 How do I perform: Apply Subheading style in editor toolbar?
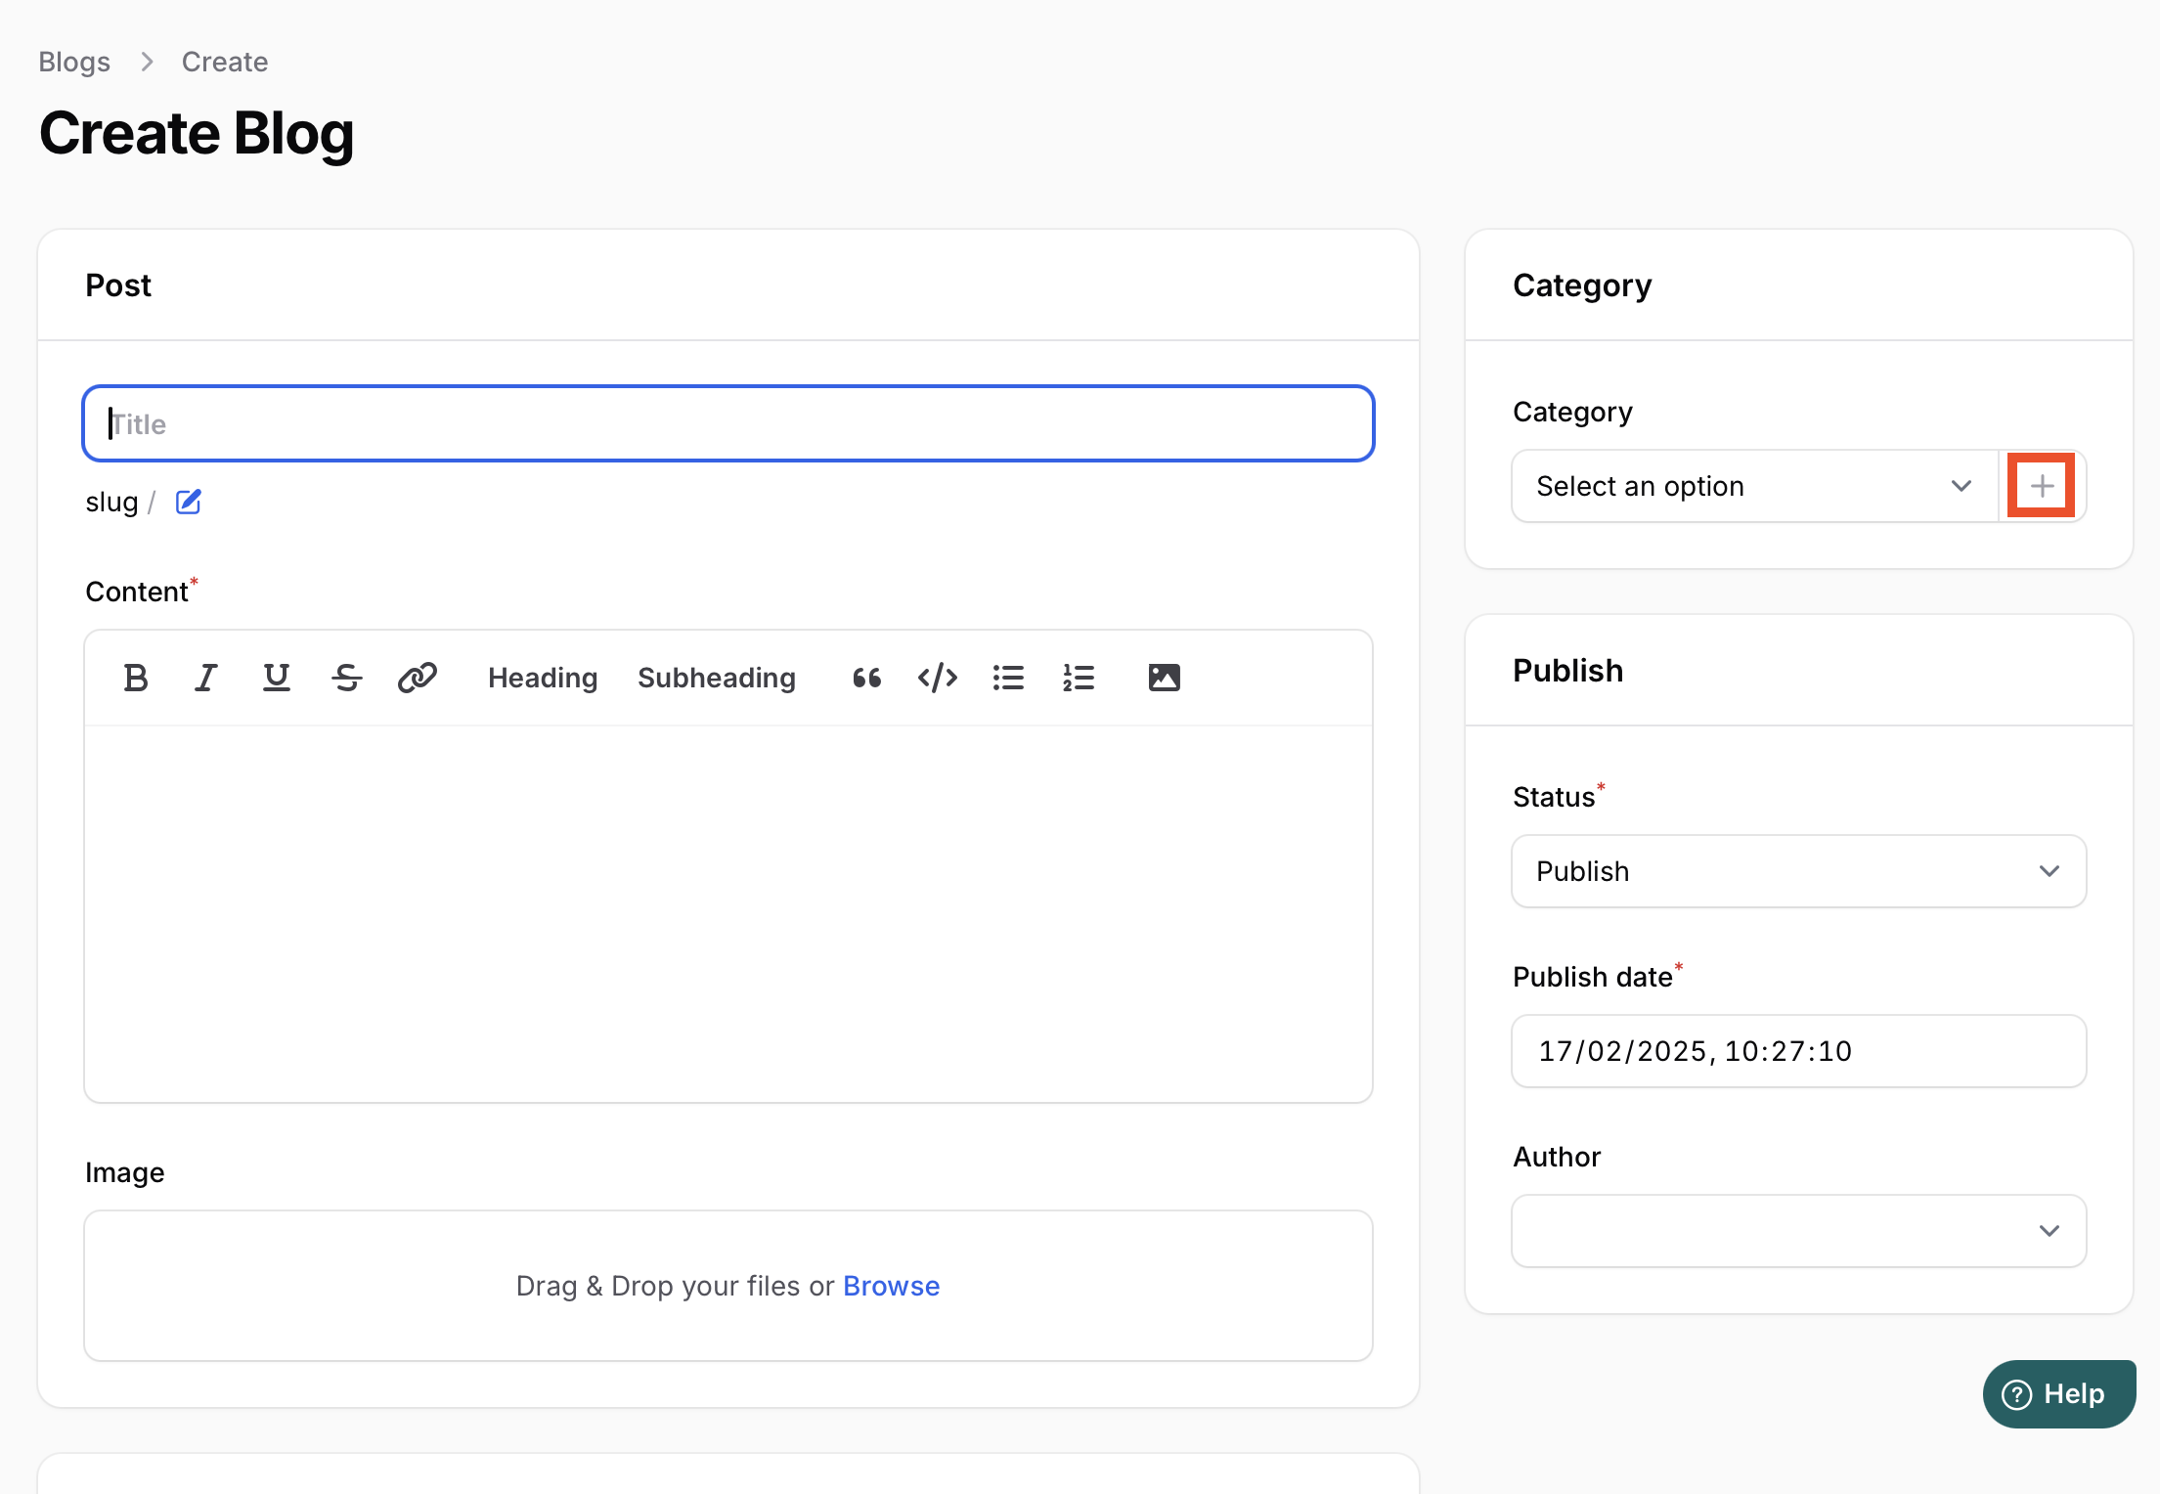pyautogui.click(x=717, y=678)
